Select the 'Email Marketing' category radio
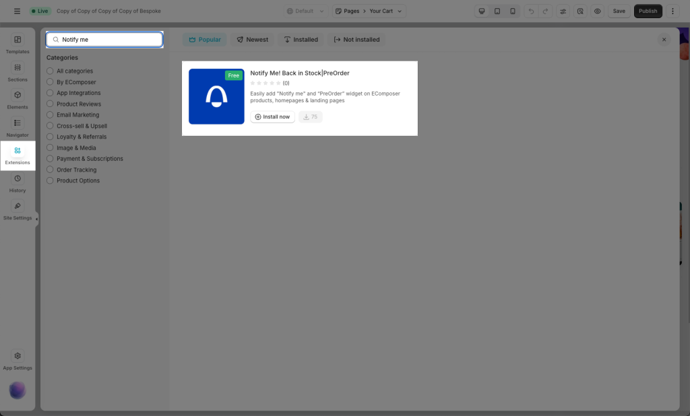The height and width of the screenshot is (416, 690). [x=50, y=115]
